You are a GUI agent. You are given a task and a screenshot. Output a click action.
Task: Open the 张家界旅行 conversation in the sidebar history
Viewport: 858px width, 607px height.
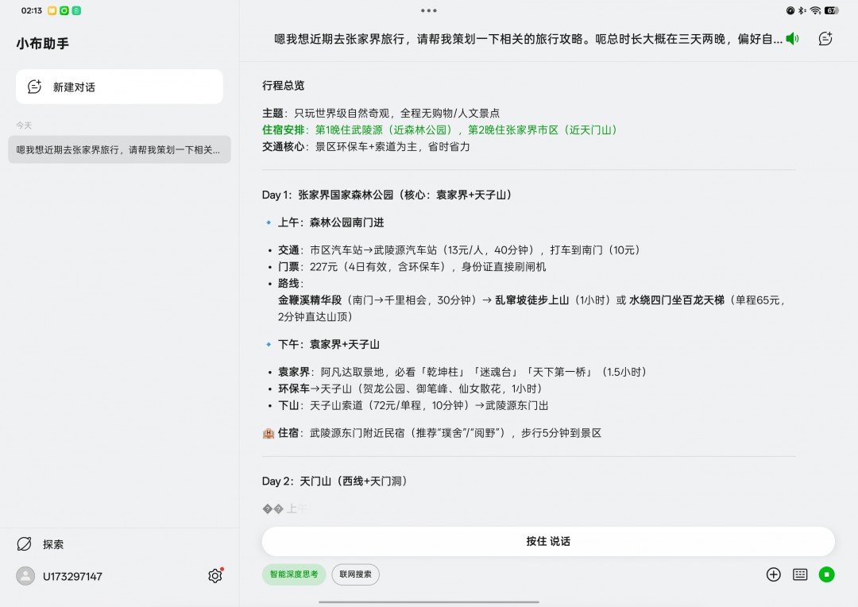119,149
